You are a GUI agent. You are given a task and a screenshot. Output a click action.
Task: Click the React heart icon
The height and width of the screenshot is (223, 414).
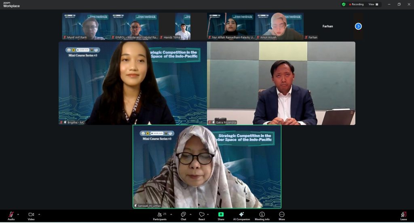click(x=202, y=215)
